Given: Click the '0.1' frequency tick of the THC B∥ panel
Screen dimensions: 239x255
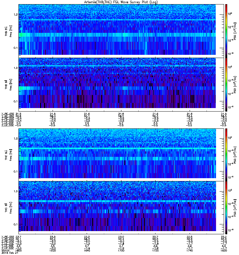Looking at the screenshot, I should [16, 224].
